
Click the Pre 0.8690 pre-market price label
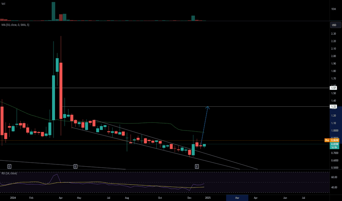(x=332, y=140)
